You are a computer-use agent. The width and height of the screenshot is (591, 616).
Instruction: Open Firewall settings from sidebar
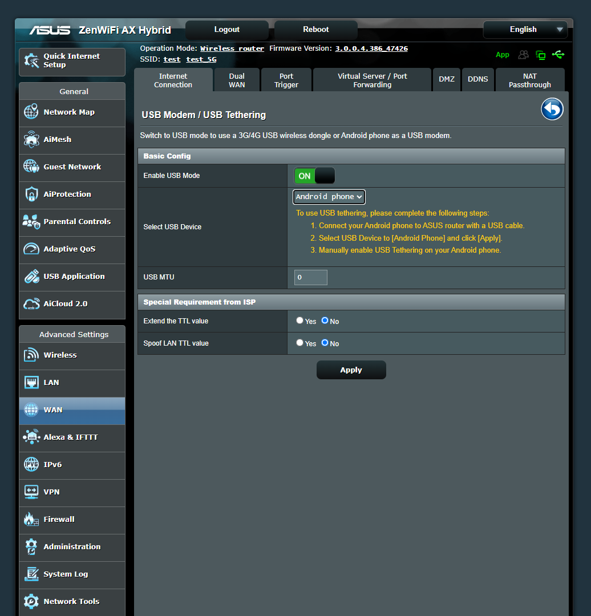[59, 519]
